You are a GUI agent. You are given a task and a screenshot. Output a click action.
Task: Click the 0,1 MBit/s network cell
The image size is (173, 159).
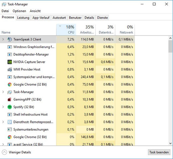tap(125, 39)
